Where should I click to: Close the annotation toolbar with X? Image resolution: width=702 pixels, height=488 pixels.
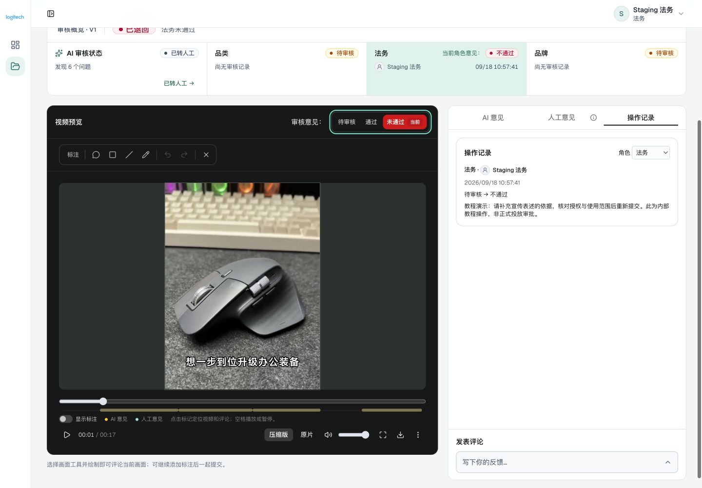206,155
